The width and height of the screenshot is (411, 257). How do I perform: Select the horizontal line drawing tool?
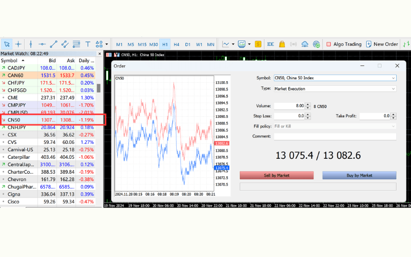click(x=42, y=44)
